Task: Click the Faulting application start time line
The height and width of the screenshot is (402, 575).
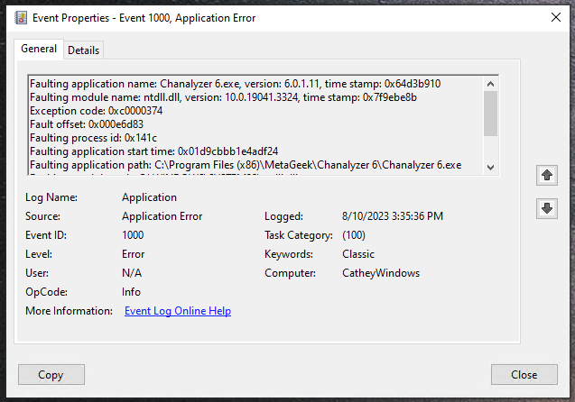Action: coord(153,151)
